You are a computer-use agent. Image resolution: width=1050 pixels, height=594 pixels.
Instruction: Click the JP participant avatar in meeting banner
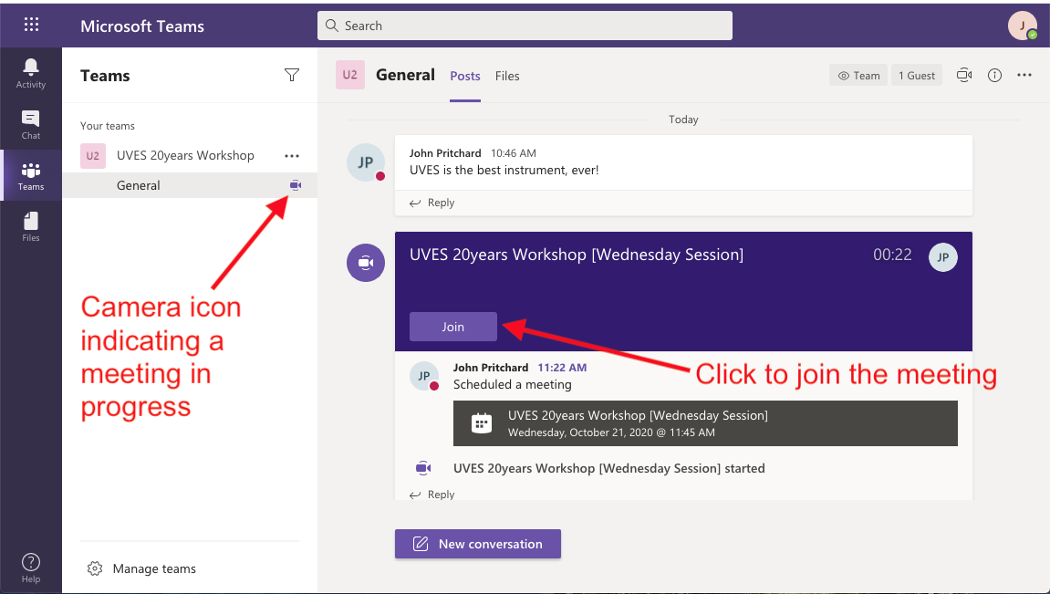click(943, 257)
